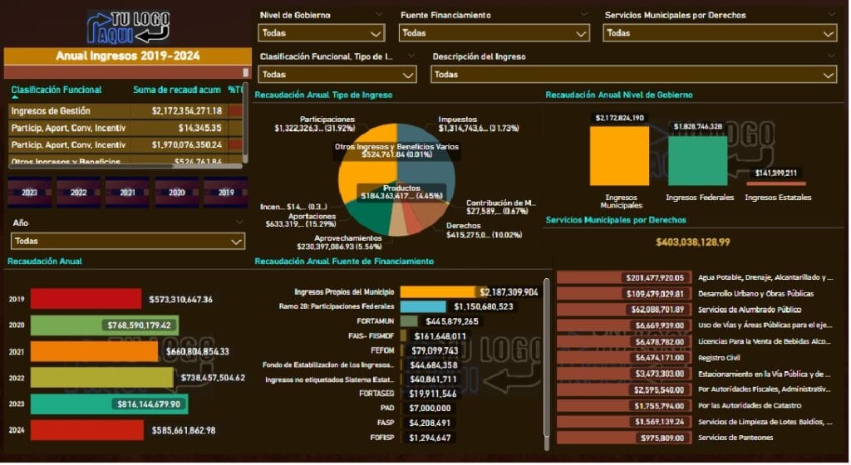Viewport: 851px width, 465px height.
Task: Click the $14,345.35 table value
Action: (199, 128)
